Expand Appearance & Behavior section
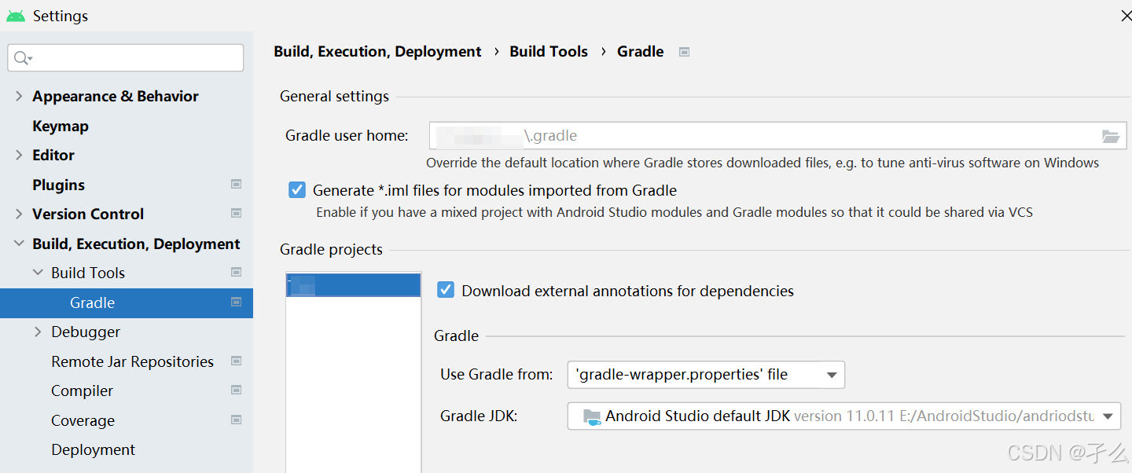1132x473 pixels. [19, 96]
